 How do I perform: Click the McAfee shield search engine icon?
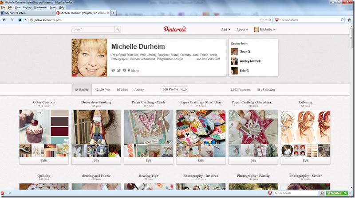point(276,20)
